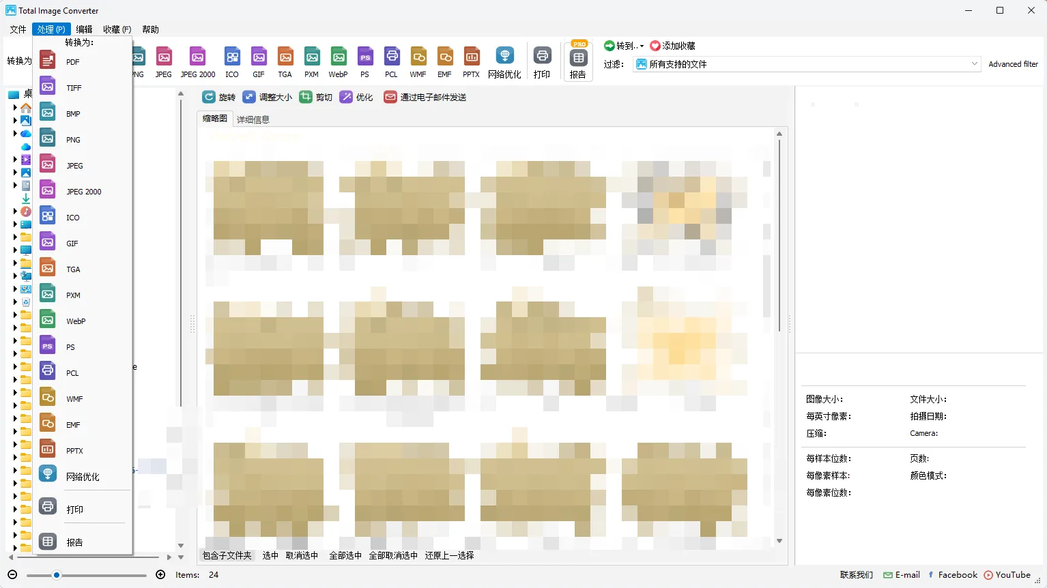This screenshot has height=588, width=1047.
Task: Click the PCL toolbar icon
Action: [391, 62]
